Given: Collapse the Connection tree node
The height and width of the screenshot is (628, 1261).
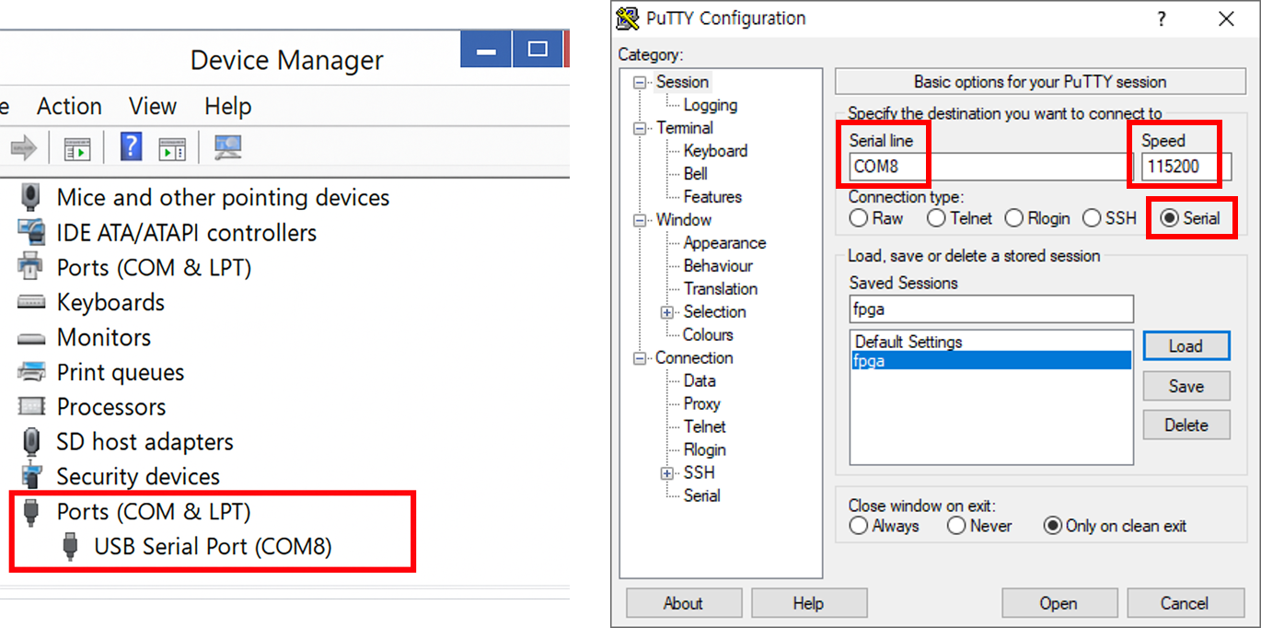Looking at the screenshot, I should [x=640, y=358].
